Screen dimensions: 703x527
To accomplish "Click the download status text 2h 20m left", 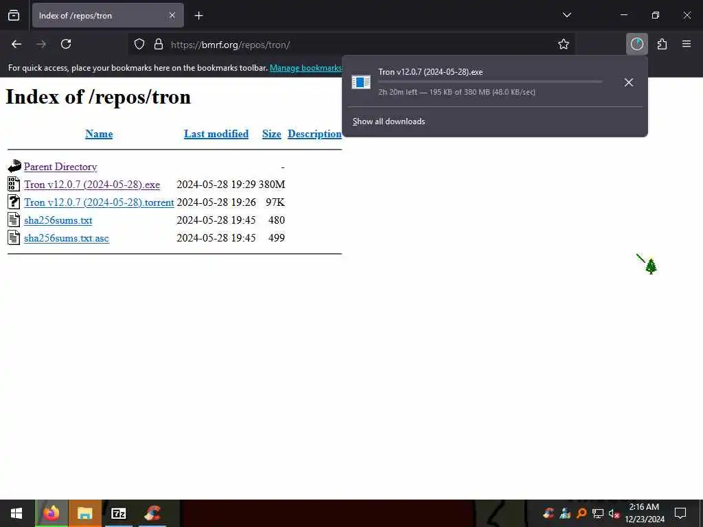I will (457, 92).
